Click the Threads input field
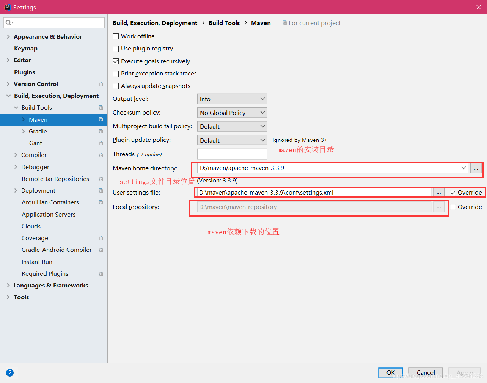Viewport: 487px width, 383px height. (232, 154)
